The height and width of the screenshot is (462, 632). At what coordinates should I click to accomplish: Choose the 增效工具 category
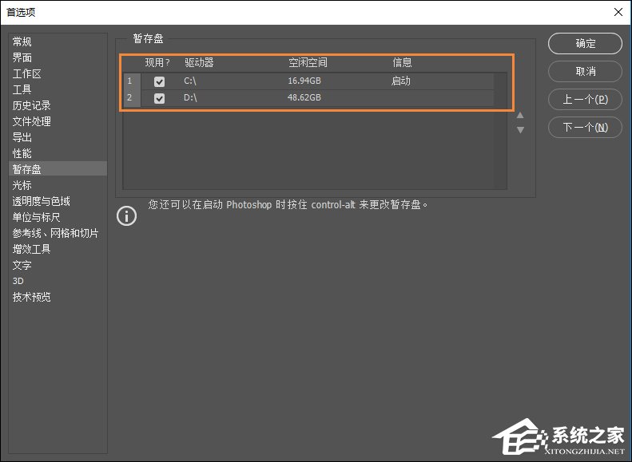[31, 249]
